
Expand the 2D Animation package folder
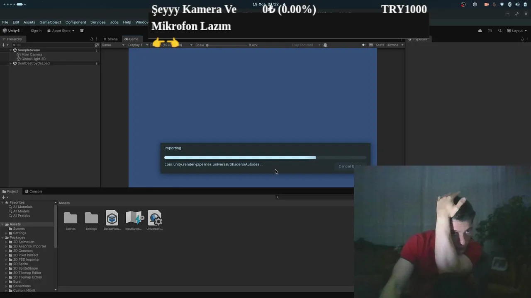pos(6,242)
